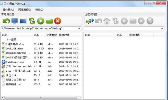Select file 2017_PDF.xlsx
This screenshot has height=100, width=168.
[14, 49]
